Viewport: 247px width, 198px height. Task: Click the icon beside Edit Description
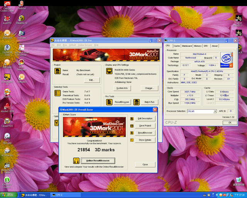pyautogui.click(x=132, y=119)
